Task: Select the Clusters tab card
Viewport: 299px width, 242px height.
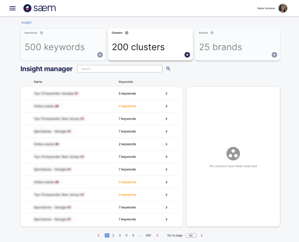Action: (x=150, y=45)
